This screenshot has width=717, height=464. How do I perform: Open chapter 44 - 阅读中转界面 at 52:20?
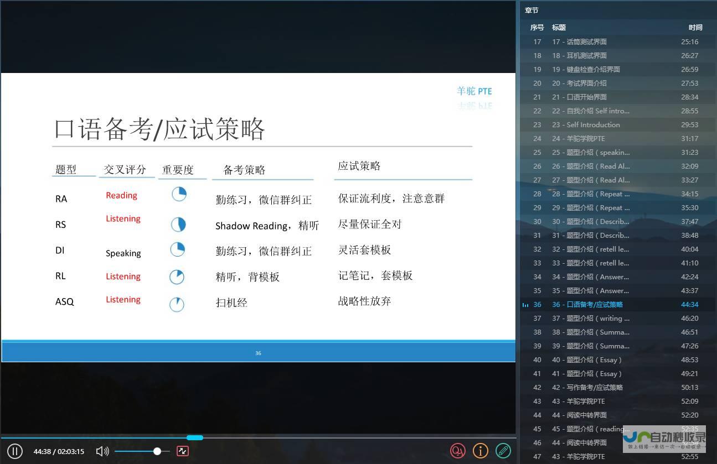[x=617, y=415]
